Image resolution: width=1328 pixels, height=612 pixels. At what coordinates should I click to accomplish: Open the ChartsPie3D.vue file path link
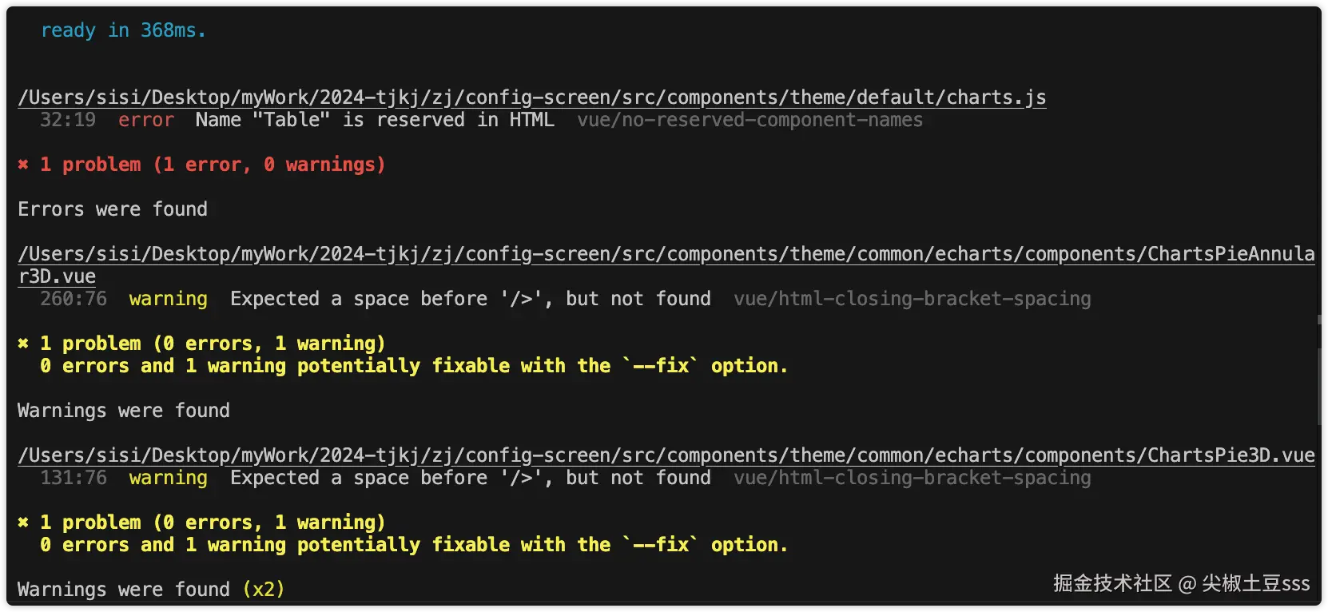[666, 455]
